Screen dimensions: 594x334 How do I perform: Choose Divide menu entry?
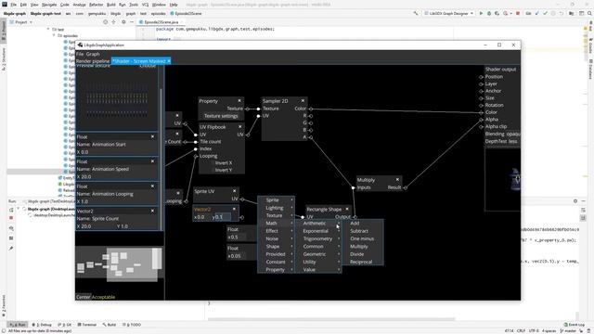(x=363, y=254)
